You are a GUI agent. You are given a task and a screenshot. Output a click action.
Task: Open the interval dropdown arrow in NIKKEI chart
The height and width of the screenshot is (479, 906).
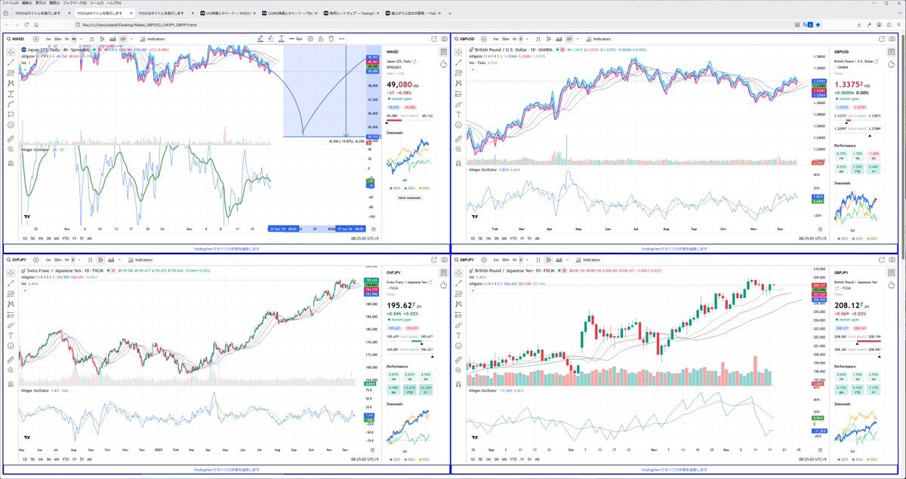pyautogui.click(x=81, y=38)
